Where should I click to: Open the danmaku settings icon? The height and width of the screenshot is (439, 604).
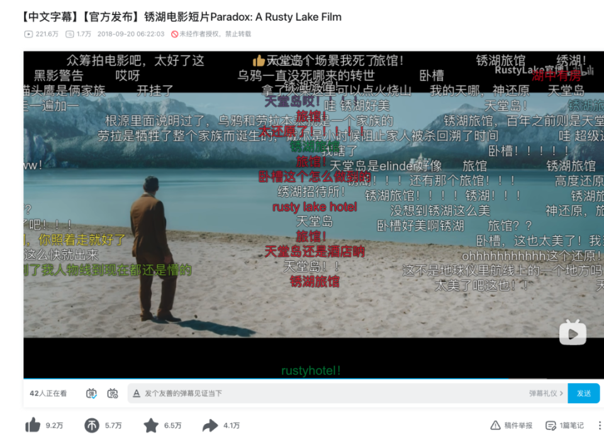point(113,393)
